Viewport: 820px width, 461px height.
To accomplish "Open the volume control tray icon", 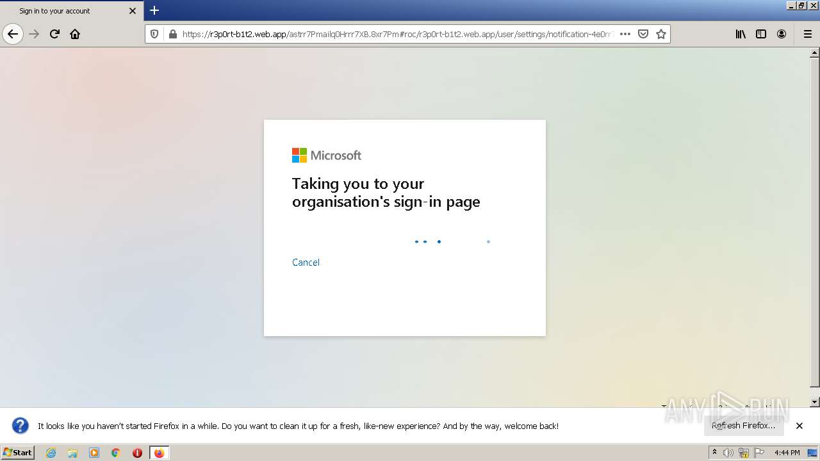I will 728,453.
